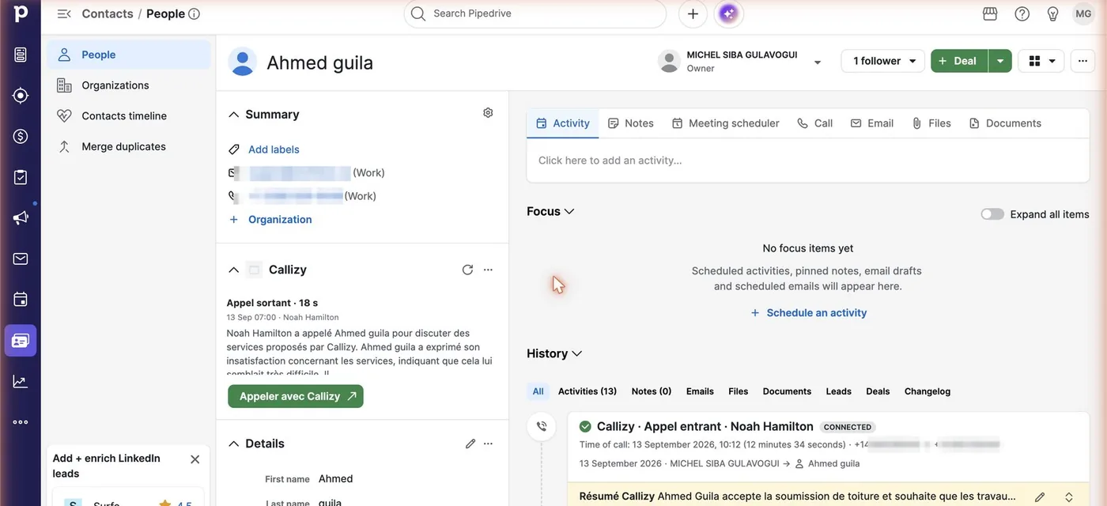
Task: Switch to the Notes tab
Action: (630, 123)
